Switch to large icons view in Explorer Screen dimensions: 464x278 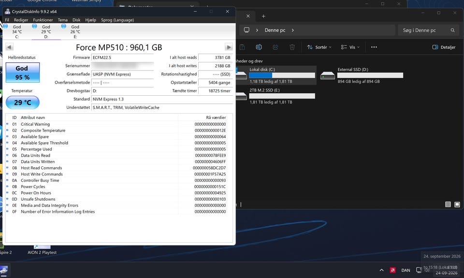click(x=457, y=205)
